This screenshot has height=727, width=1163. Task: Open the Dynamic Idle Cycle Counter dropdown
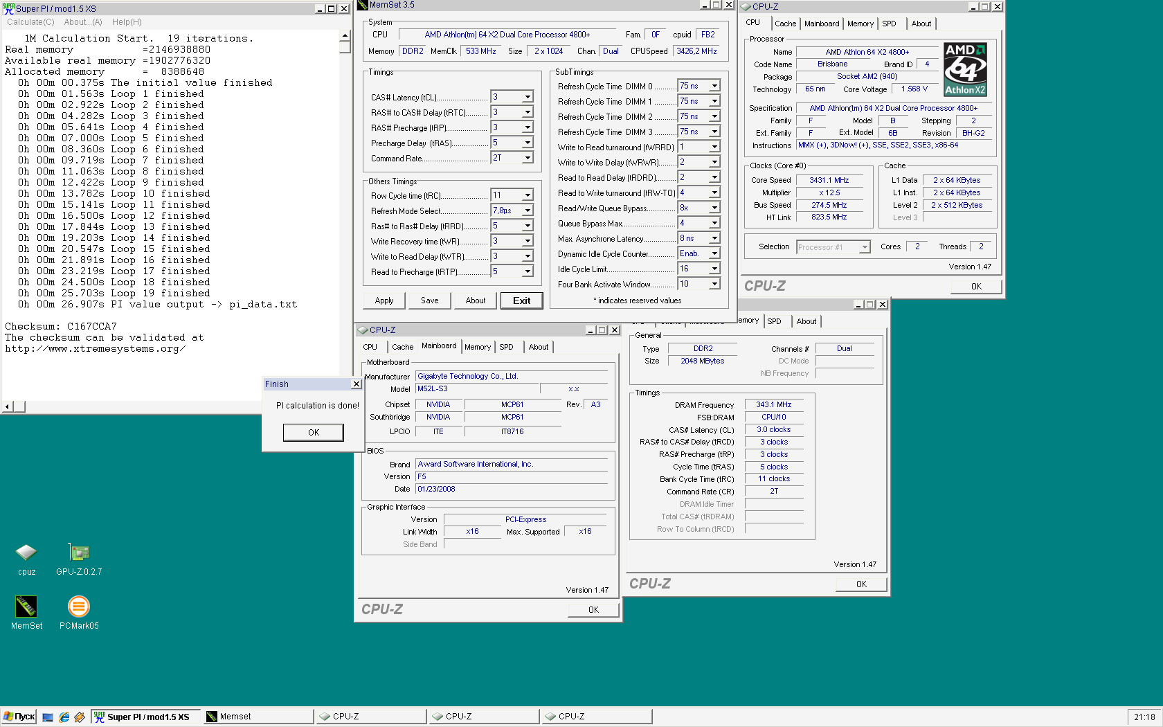pyautogui.click(x=714, y=253)
